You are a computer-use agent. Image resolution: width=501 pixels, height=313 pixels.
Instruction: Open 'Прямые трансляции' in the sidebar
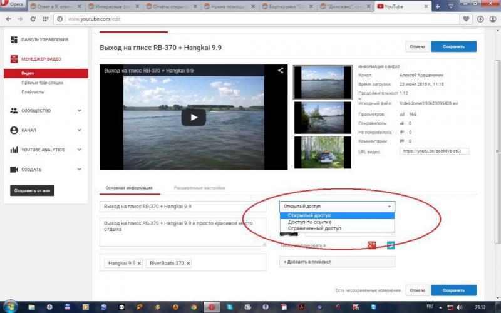[x=42, y=83]
